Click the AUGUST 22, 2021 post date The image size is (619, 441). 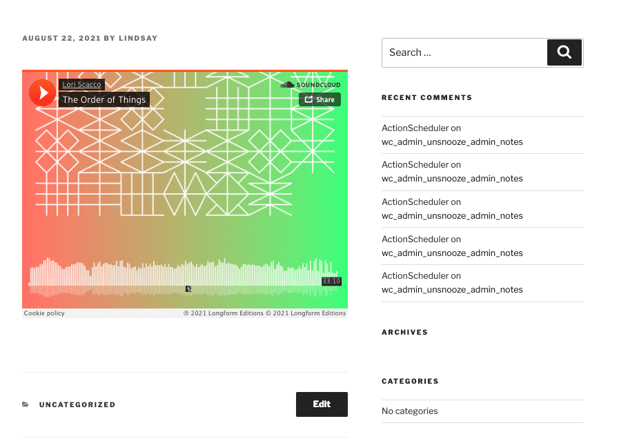[61, 38]
